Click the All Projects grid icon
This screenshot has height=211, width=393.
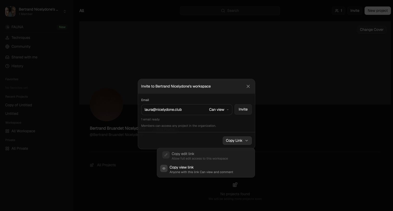92,165
